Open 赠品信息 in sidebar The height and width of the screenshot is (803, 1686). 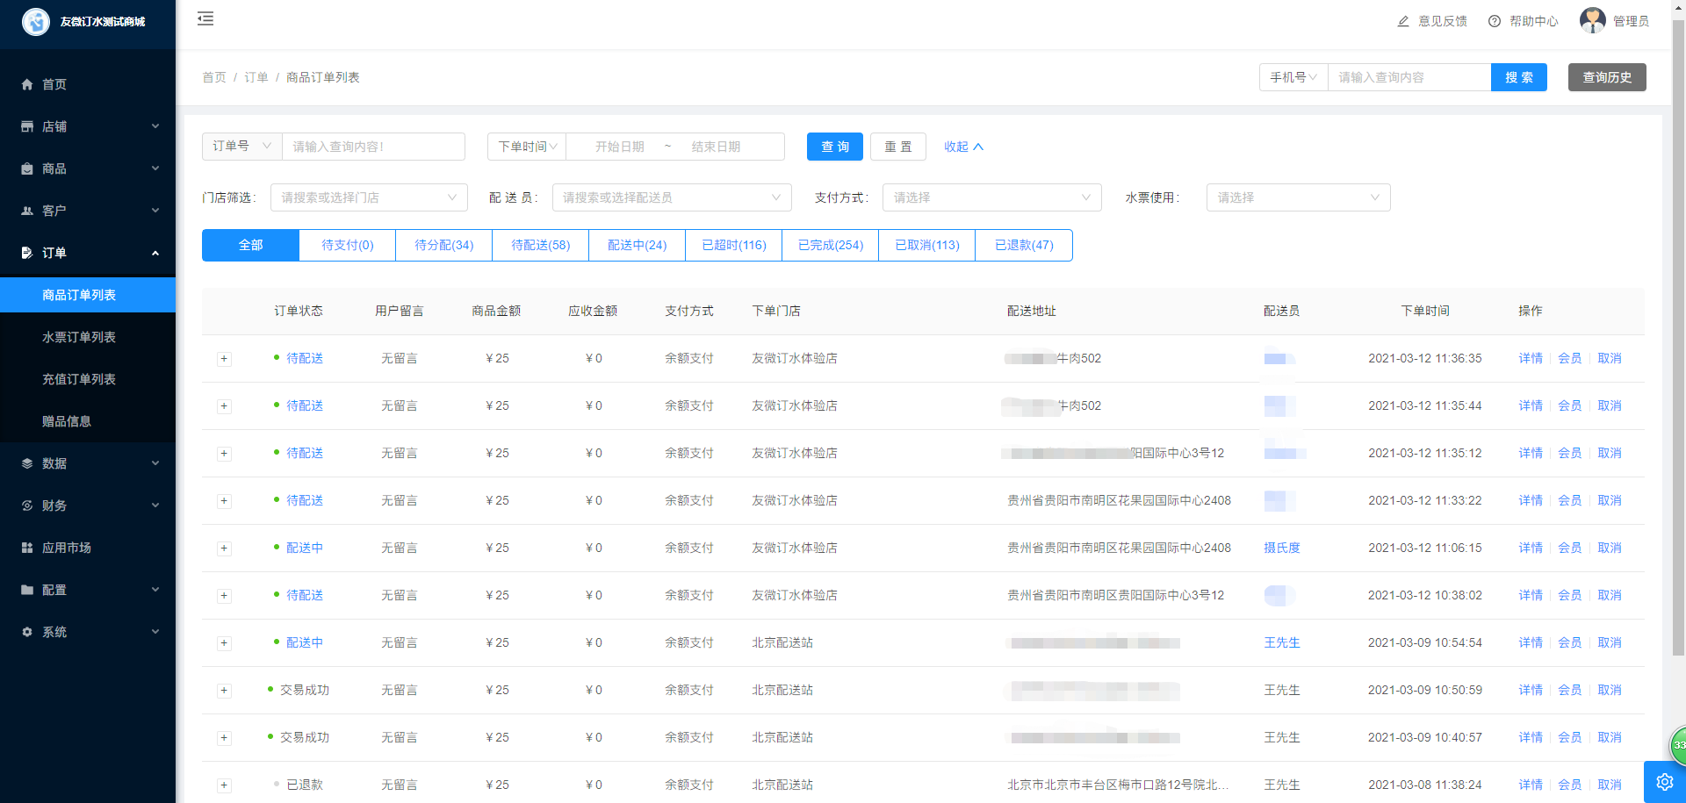tap(88, 421)
